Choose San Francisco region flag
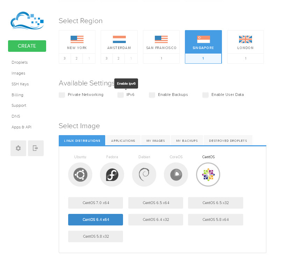This screenshot has height=258, width=281. click(x=161, y=39)
